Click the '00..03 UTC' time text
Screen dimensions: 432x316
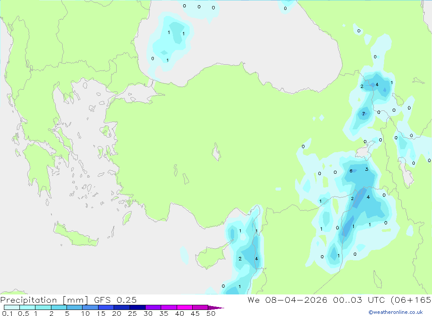point(359,300)
